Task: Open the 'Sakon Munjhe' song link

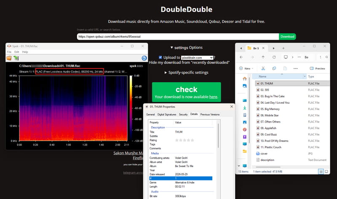Action: tap(128, 153)
